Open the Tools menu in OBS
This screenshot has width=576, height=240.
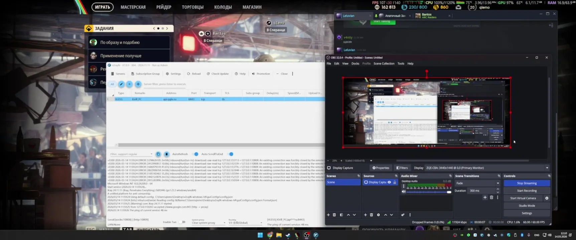(401, 64)
